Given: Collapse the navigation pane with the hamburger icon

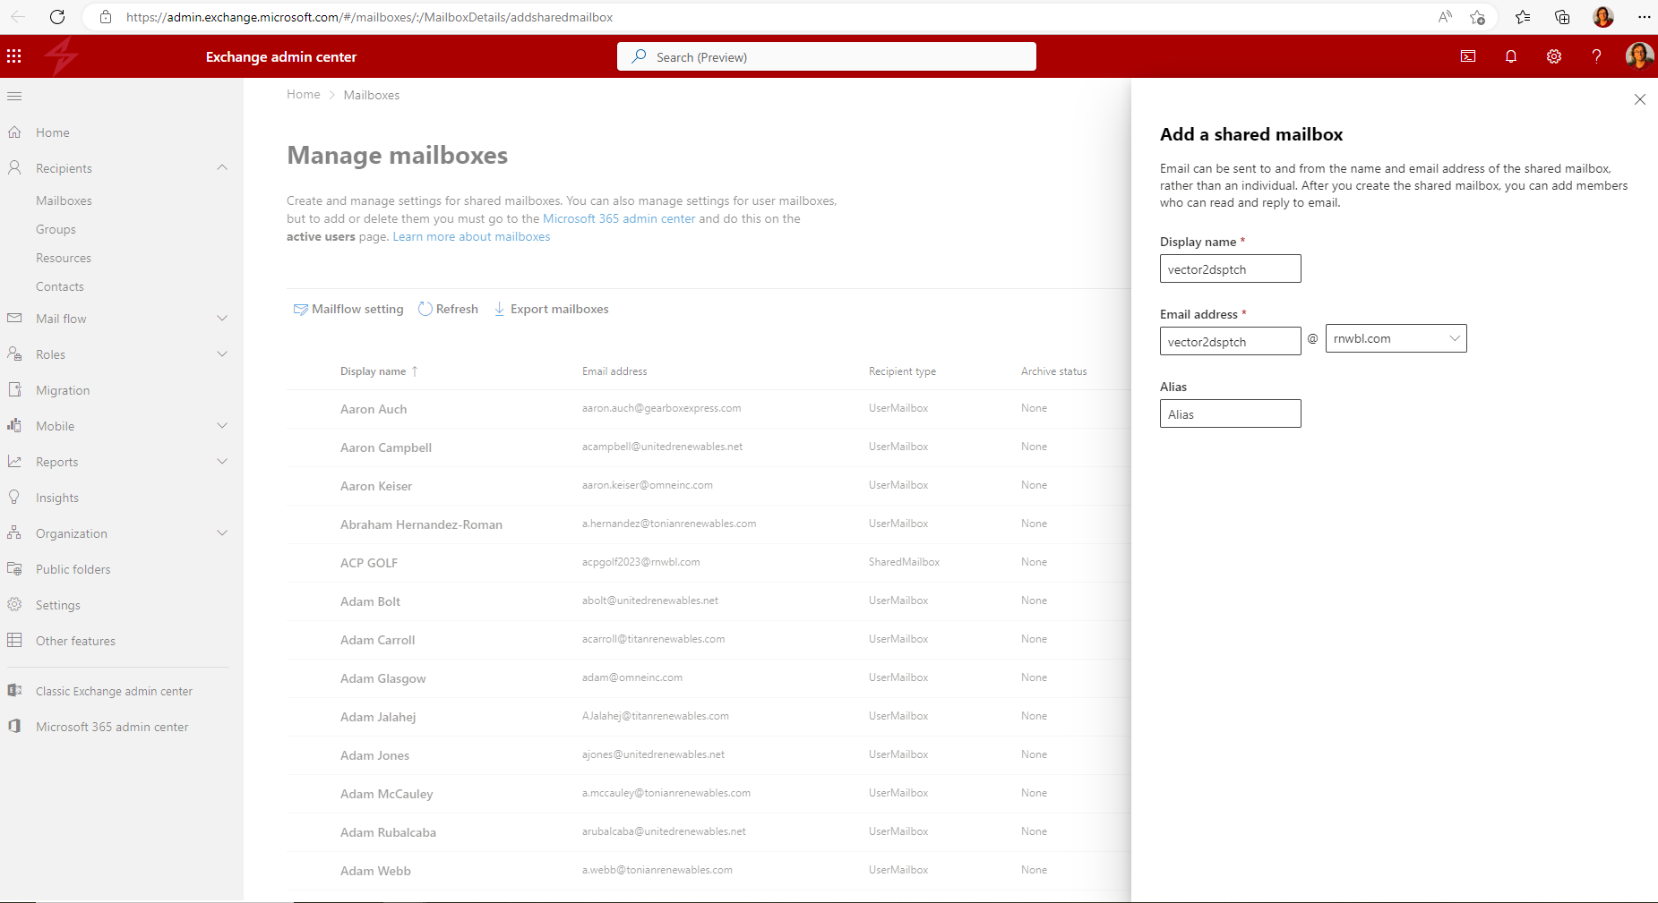Looking at the screenshot, I should point(13,96).
